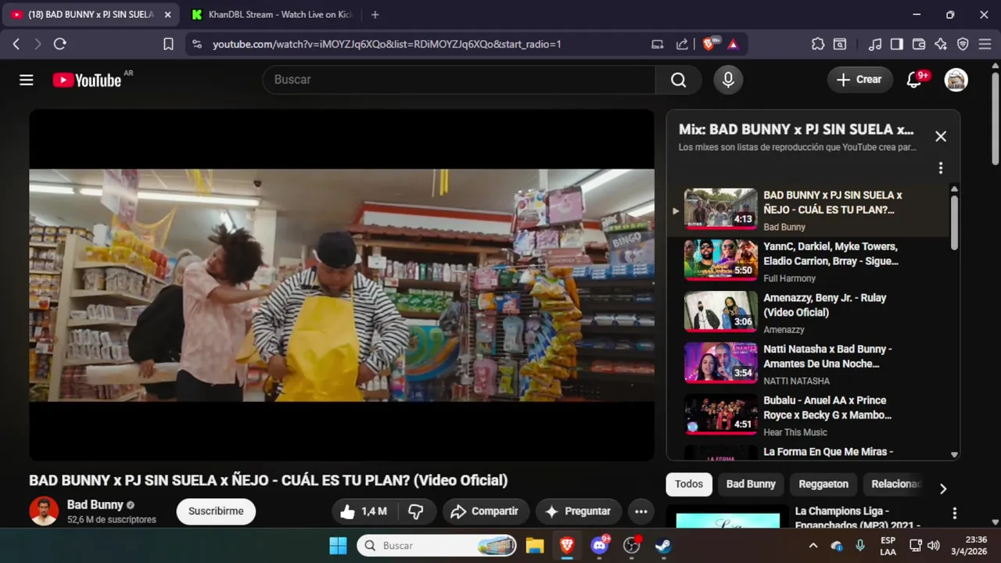The image size is (1001, 563).
Task: Open Bad Bunny channel avatar
Action: [44, 511]
